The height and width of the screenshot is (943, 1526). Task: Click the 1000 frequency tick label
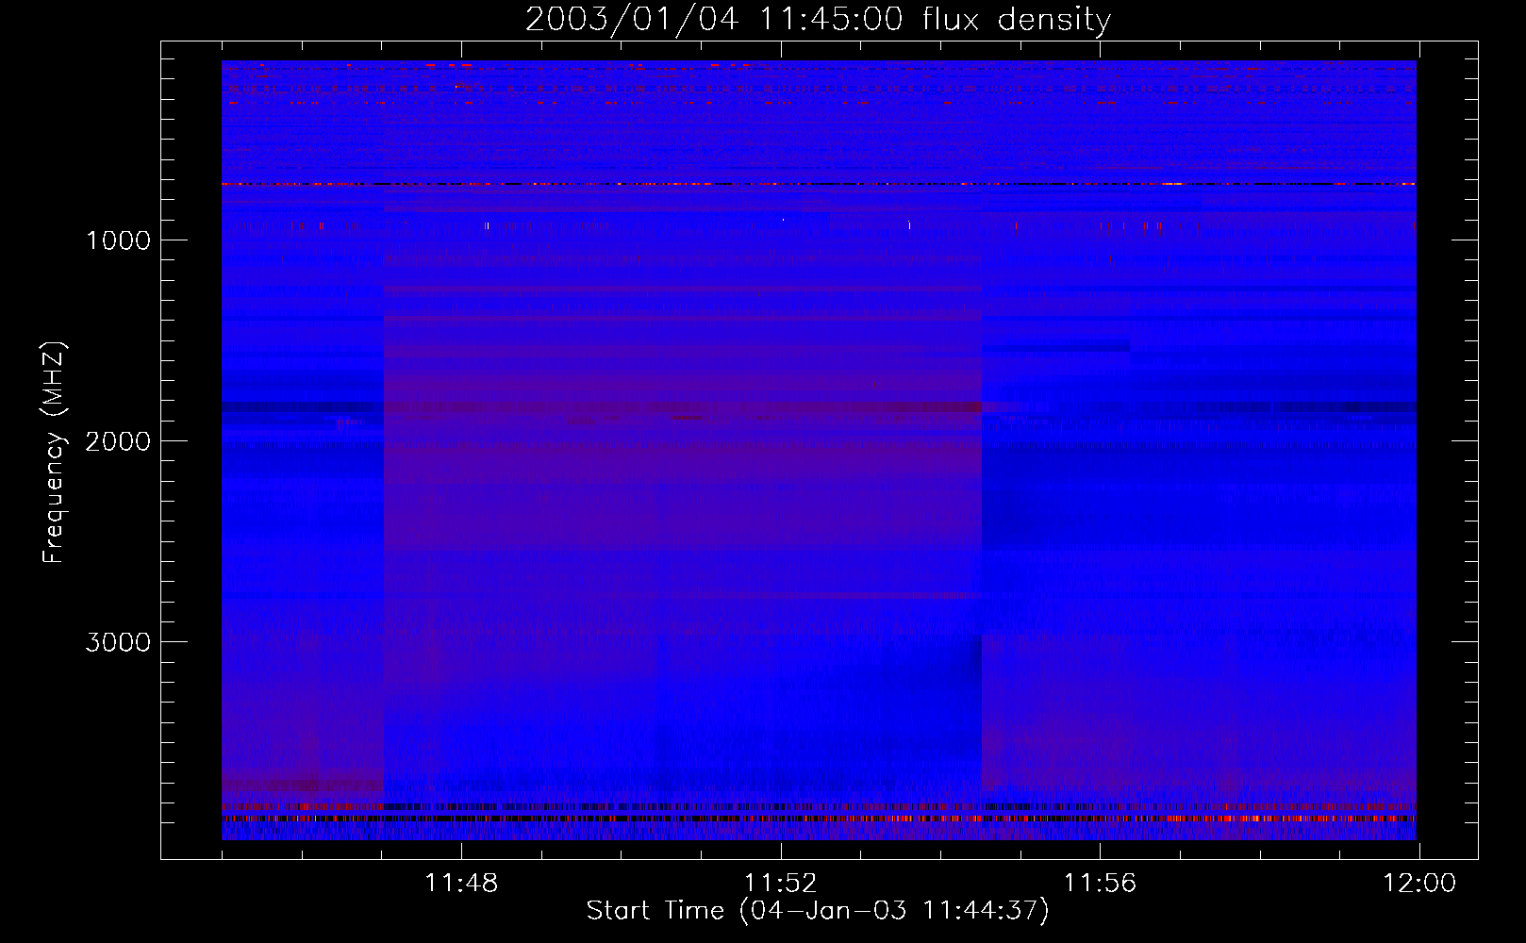tap(118, 240)
